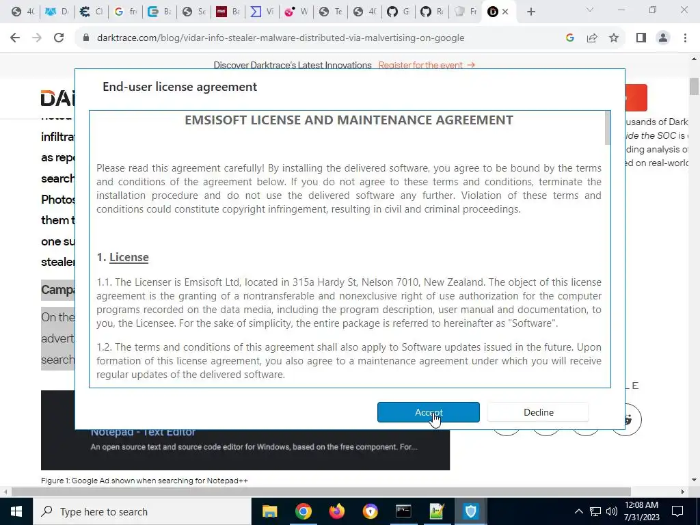Click the Google icon in the address bar
Viewport: 700px width, 525px height.
(x=569, y=38)
